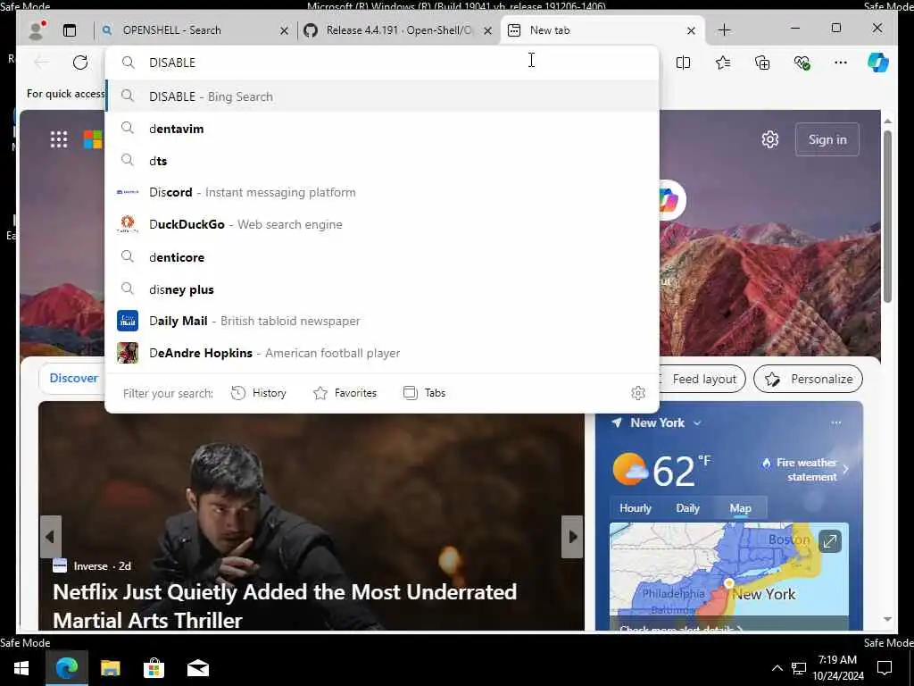
Task: Open the weather card more options ellipsis
Action: point(835,422)
